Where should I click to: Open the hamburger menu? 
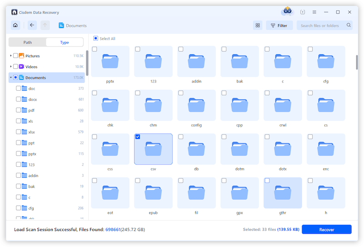click(314, 12)
